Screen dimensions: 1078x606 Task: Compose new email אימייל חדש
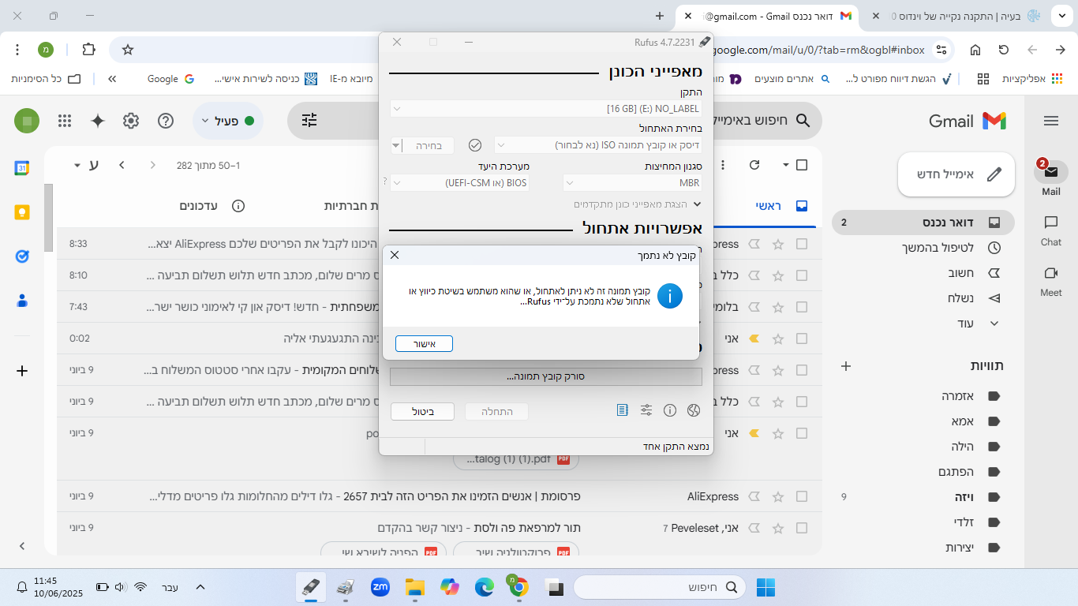tap(956, 174)
